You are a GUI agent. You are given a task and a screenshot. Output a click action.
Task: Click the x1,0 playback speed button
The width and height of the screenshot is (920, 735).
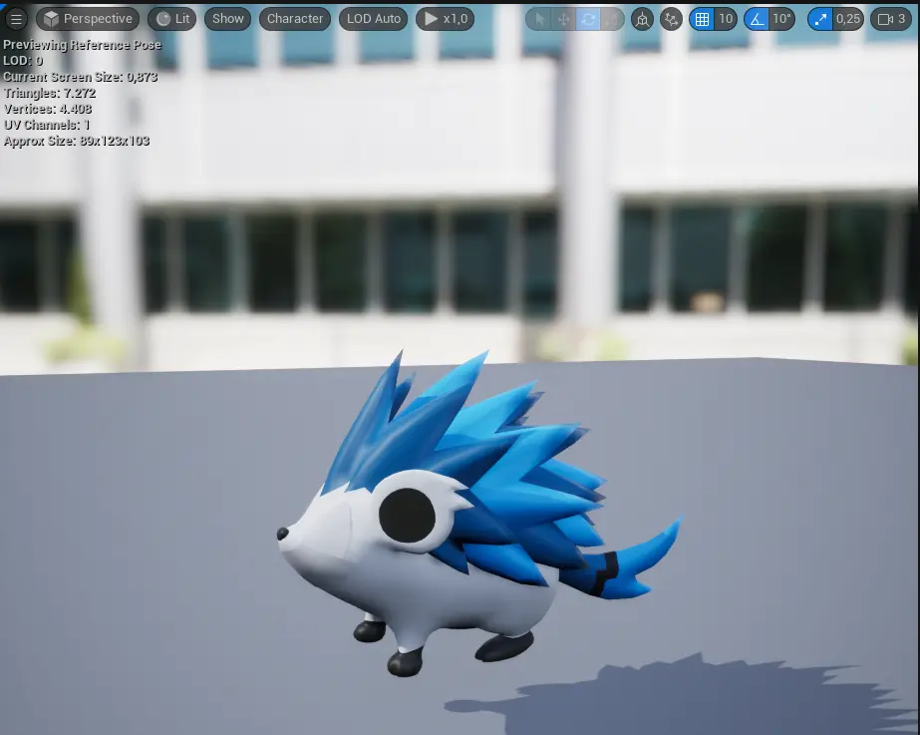tap(446, 19)
